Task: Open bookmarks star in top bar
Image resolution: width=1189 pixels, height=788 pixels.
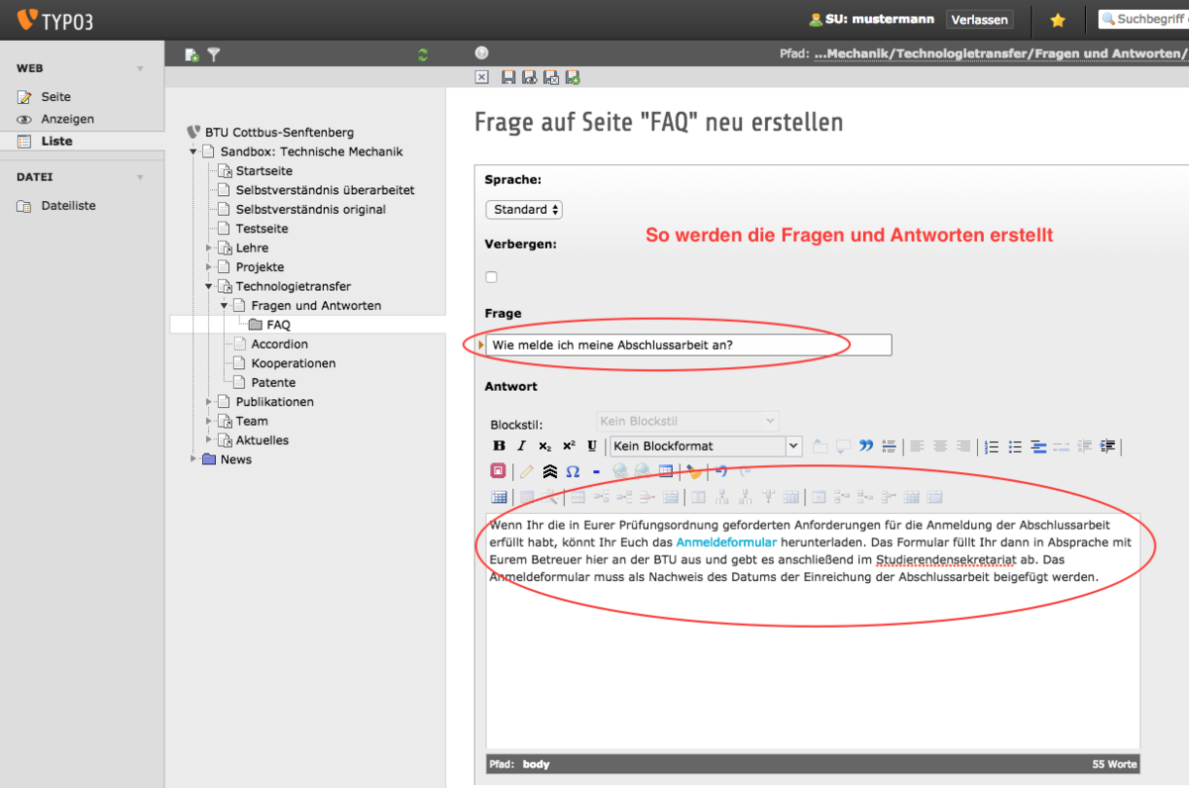Action: click(1058, 20)
